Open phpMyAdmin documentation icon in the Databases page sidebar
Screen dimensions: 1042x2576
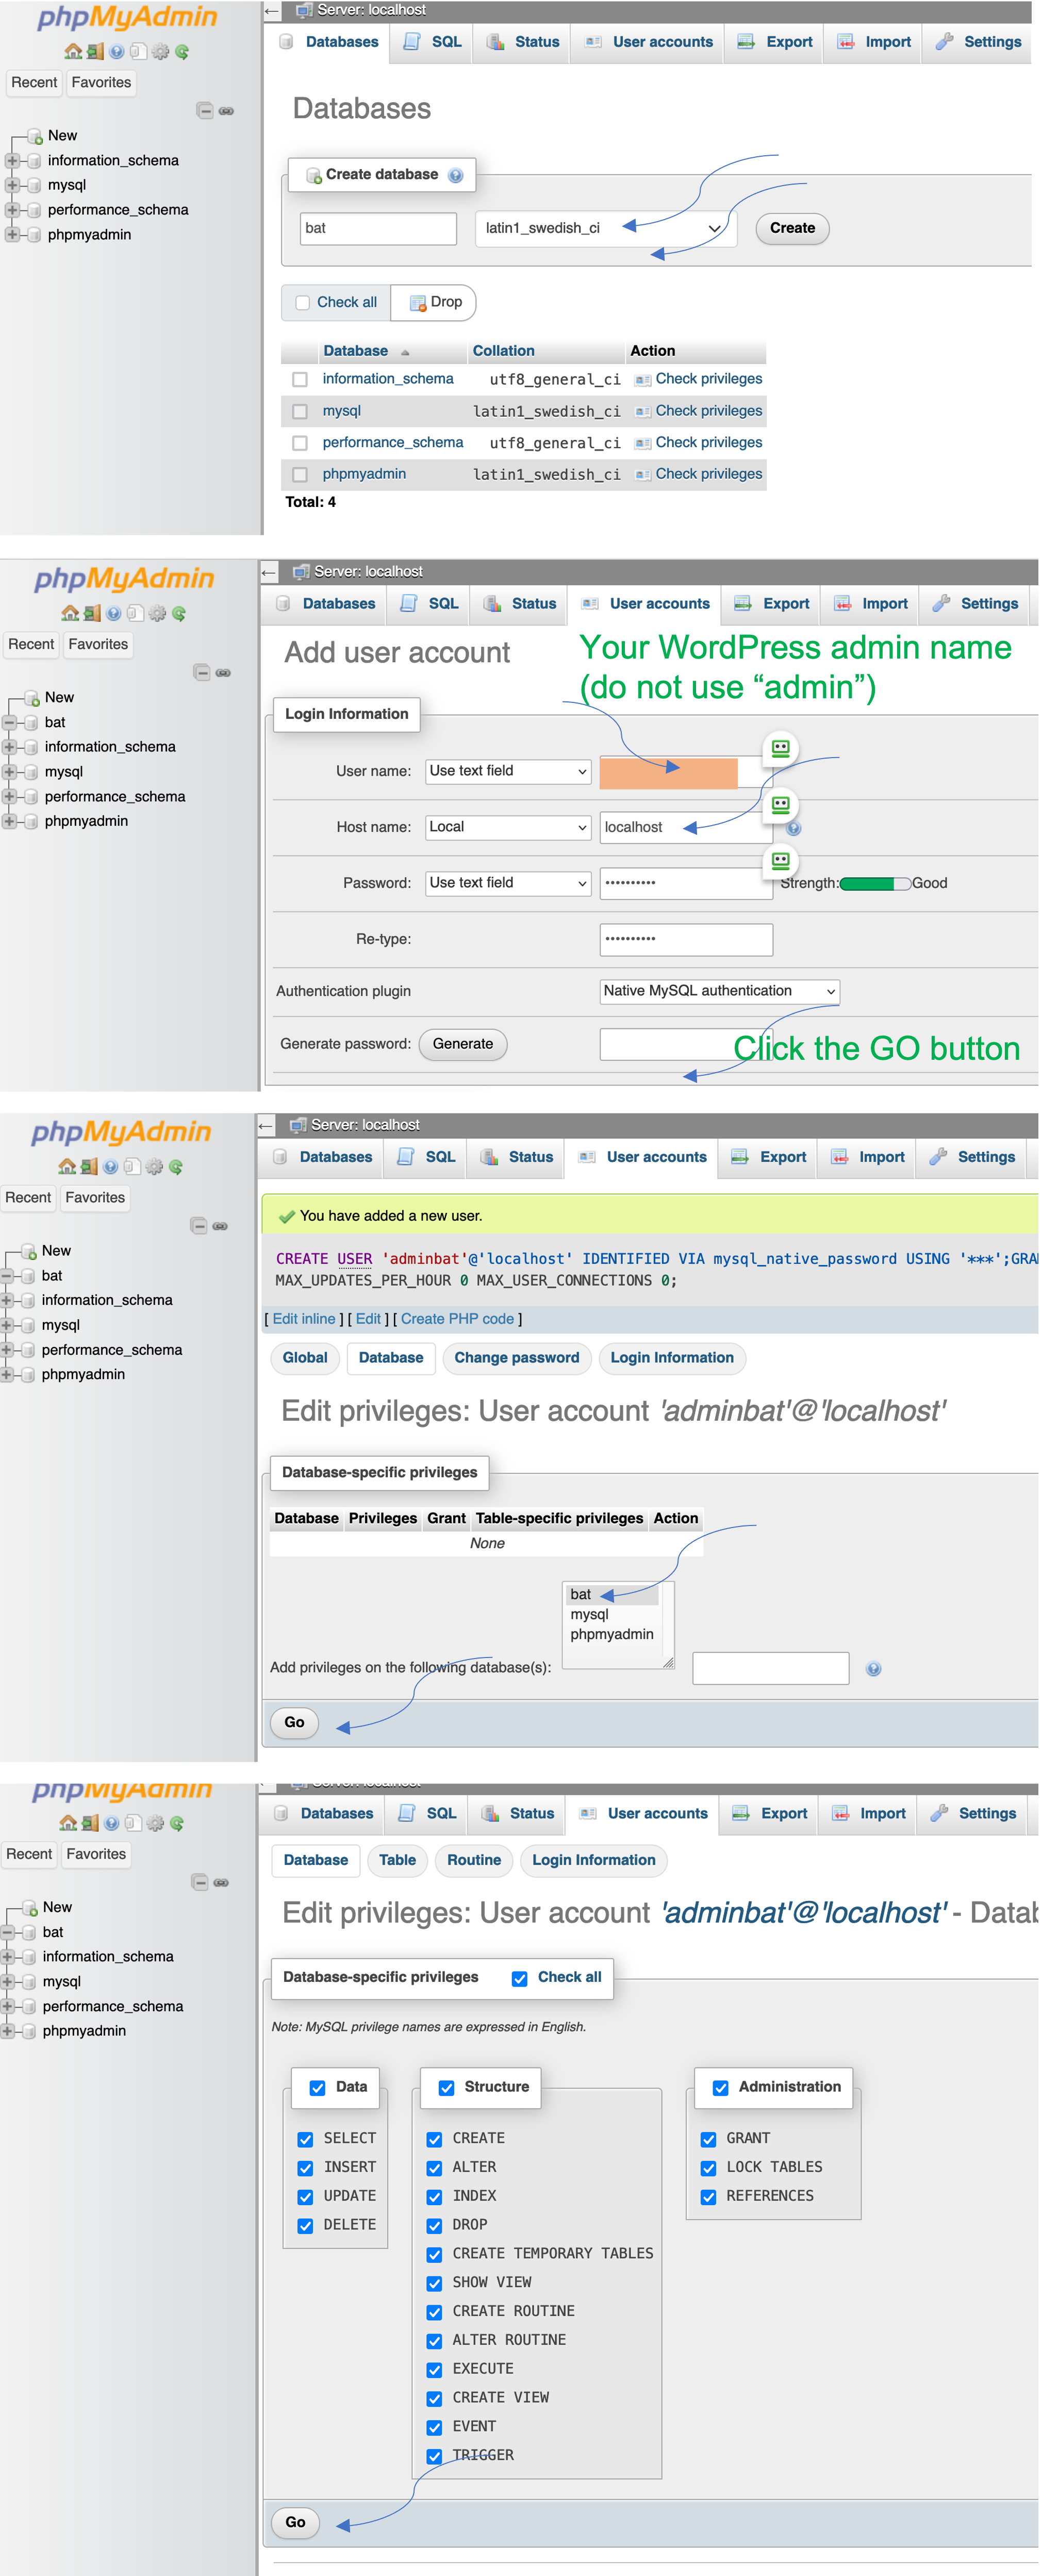click(117, 52)
